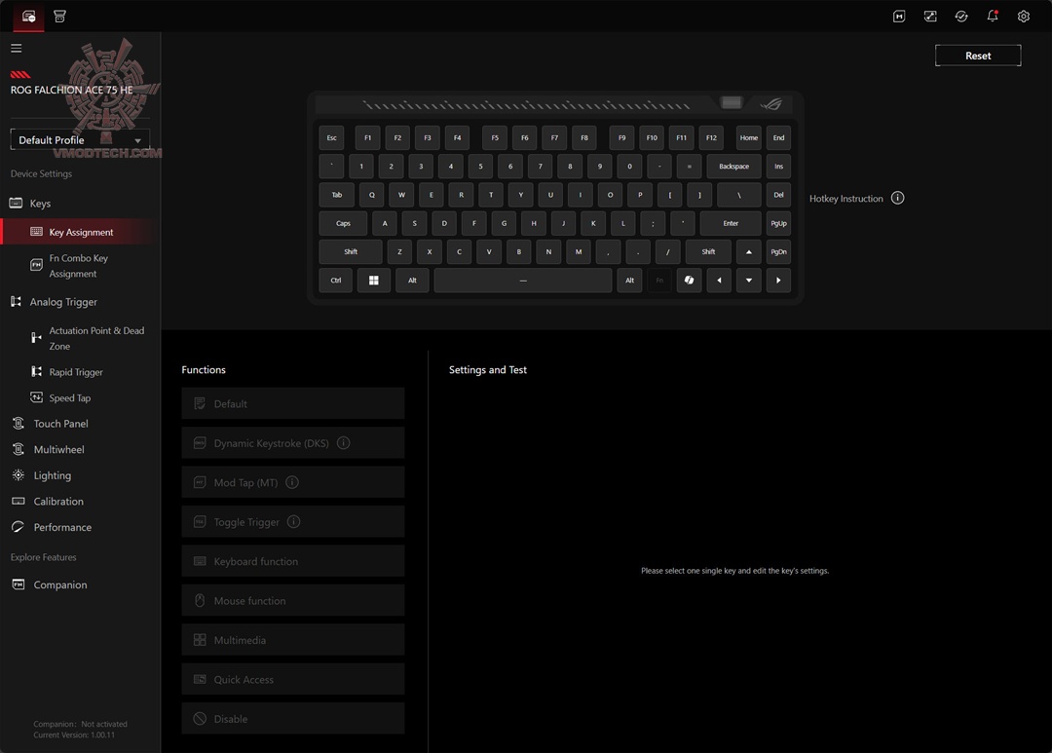Select the Caps key on keyboard
The image size is (1052, 753).
pyautogui.click(x=343, y=223)
